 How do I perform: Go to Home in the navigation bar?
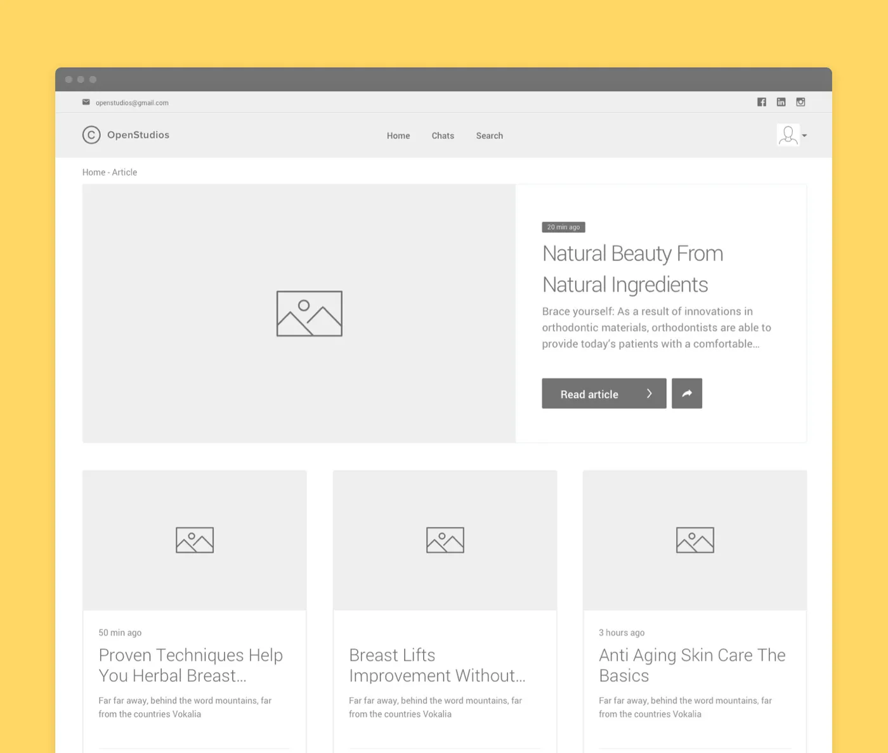pyautogui.click(x=398, y=136)
